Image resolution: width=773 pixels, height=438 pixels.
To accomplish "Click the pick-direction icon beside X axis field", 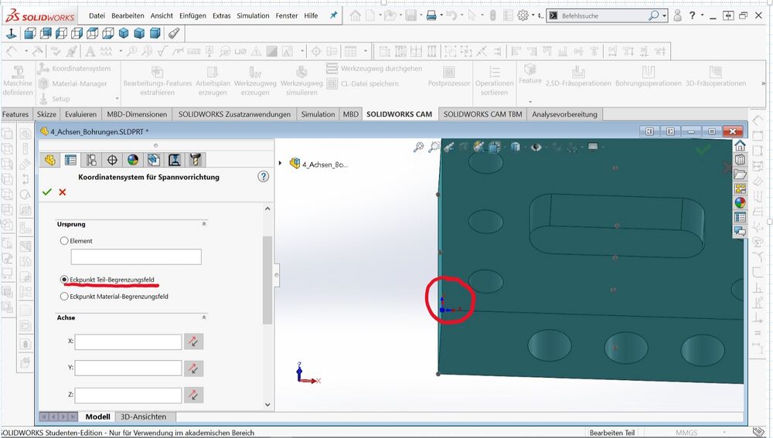I will tap(193, 341).
